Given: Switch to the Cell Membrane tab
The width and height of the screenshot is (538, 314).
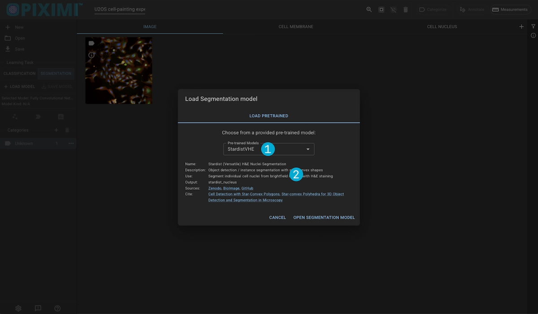Looking at the screenshot, I should coord(296,26).
